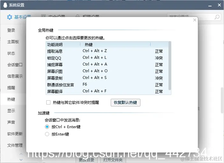
Task: Click 正常 status for 提取消息
Action: click(x=159, y=51)
